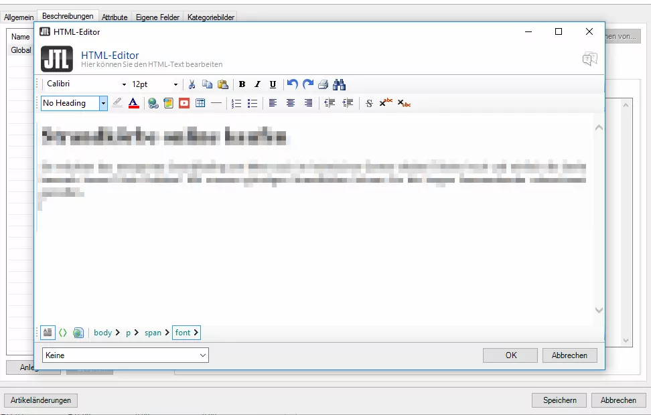Confirm the editor with OK
651x415 pixels.
pos(510,355)
